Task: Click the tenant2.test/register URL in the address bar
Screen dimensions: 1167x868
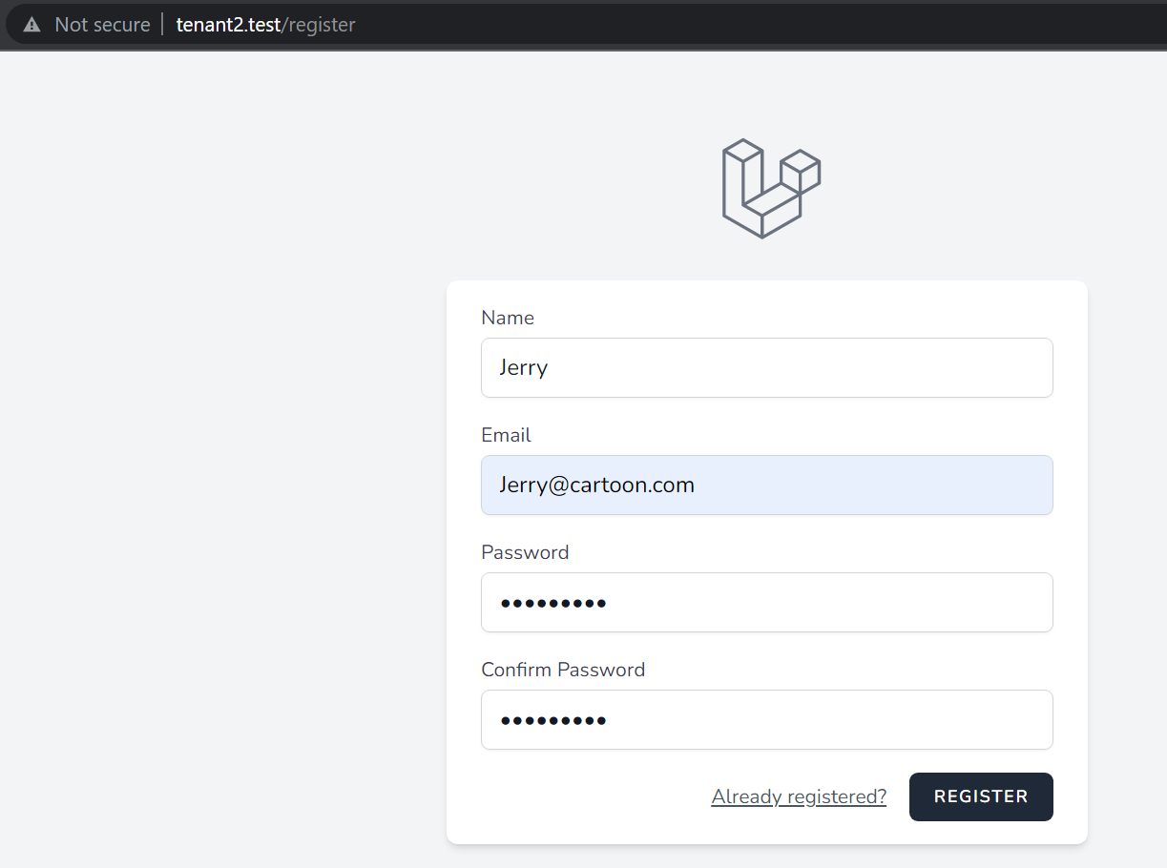Action: tap(265, 25)
